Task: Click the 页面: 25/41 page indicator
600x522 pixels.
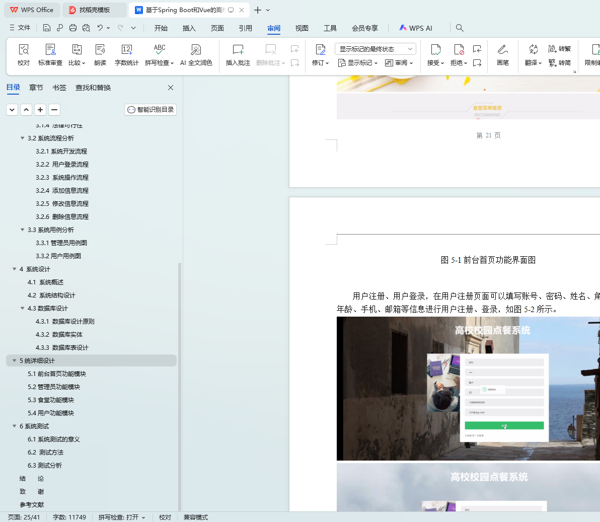Action: (24, 517)
